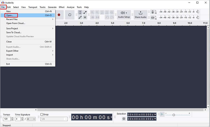Click the Audacity headphones logo in title bar
This screenshot has width=210, height=127.
coord(3,3)
